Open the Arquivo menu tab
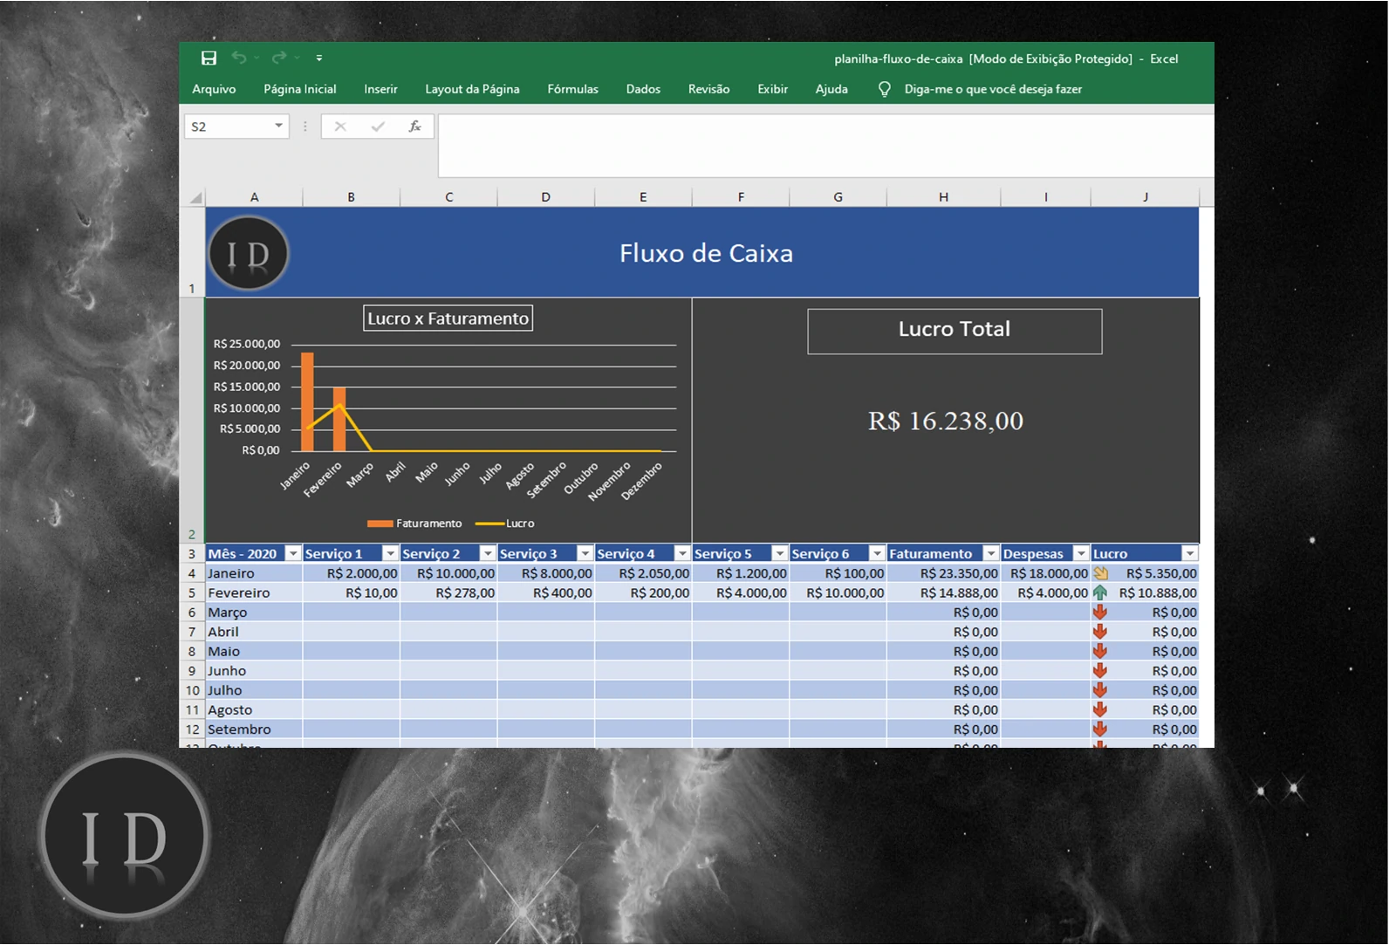The width and height of the screenshot is (1389, 945). coord(214,89)
